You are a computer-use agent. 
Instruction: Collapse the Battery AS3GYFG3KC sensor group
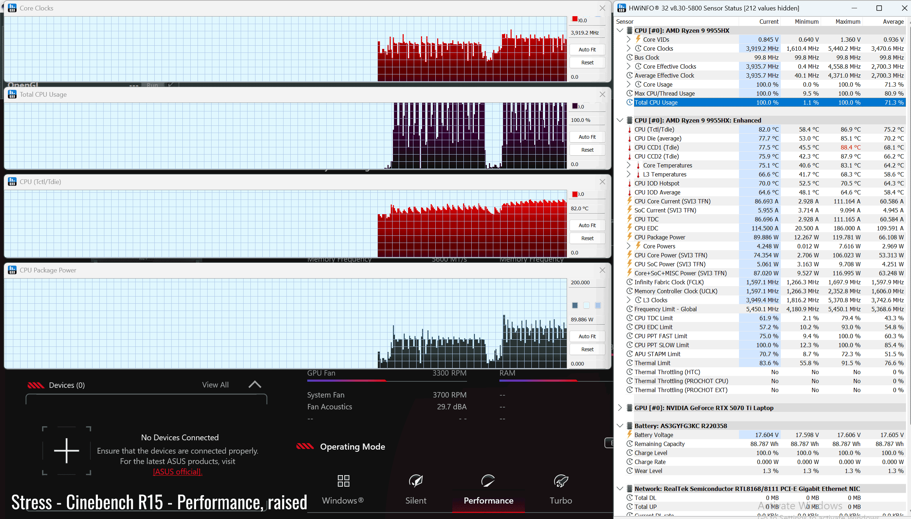(x=620, y=426)
